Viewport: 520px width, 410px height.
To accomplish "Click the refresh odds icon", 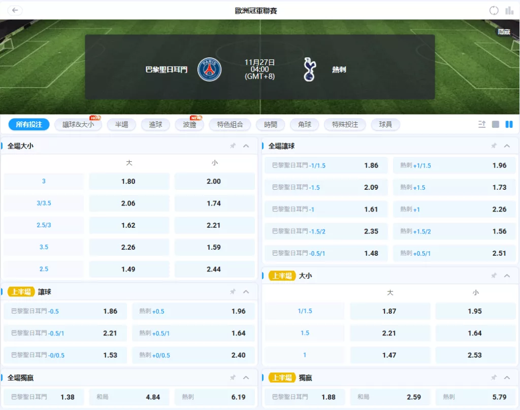I will point(494,11).
